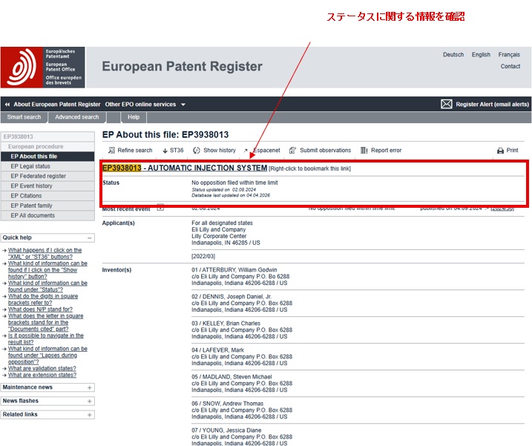
Task: Click Refine search label
Action: coord(135,151)
